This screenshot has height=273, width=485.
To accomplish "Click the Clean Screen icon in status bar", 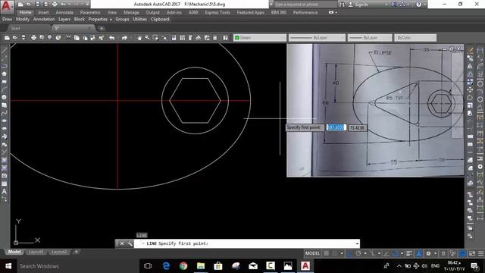I will (x=472, y=253).
